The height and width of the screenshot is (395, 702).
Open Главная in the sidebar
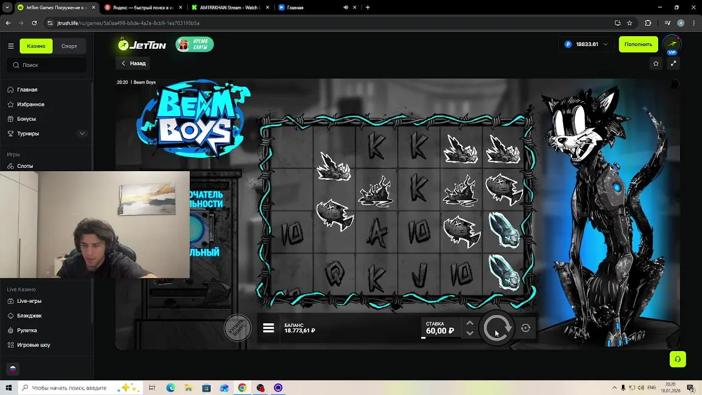coord(27,89)
